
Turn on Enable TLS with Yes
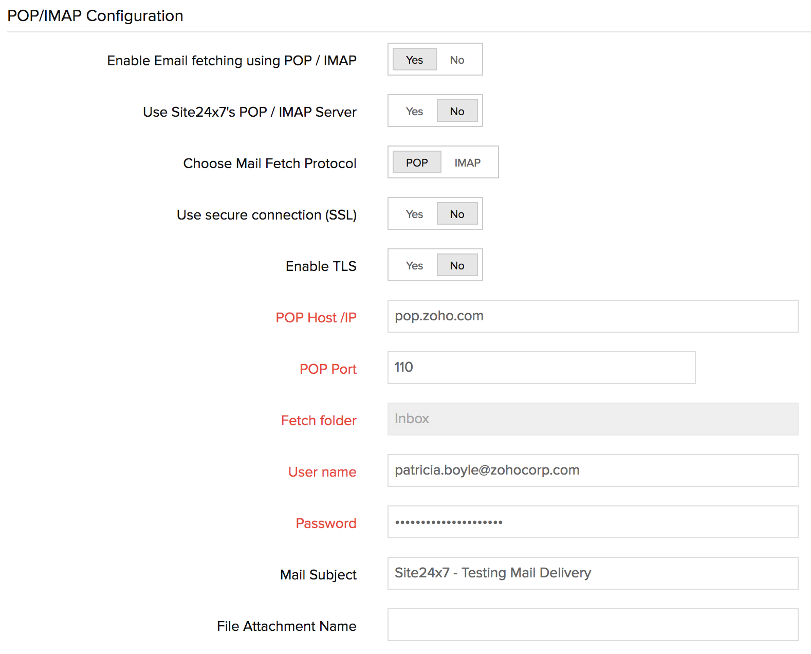pyautogui.click(x=414, y=265)
